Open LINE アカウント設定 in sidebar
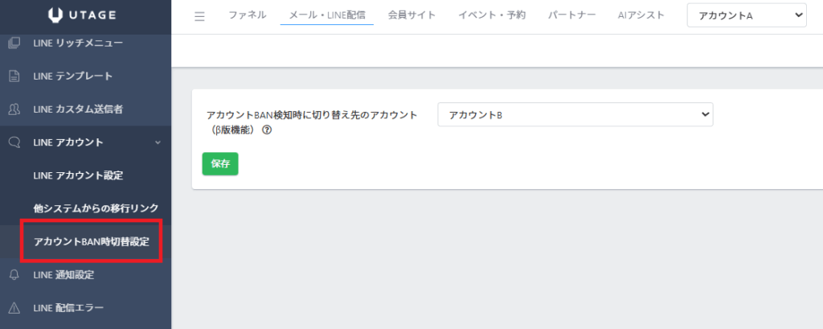Image resolution: width=823 pixels, height=329 pixels. click(x=77, y=175)
